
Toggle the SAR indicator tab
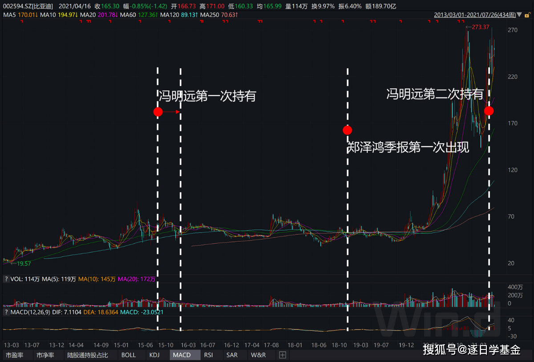pos(232,355)
